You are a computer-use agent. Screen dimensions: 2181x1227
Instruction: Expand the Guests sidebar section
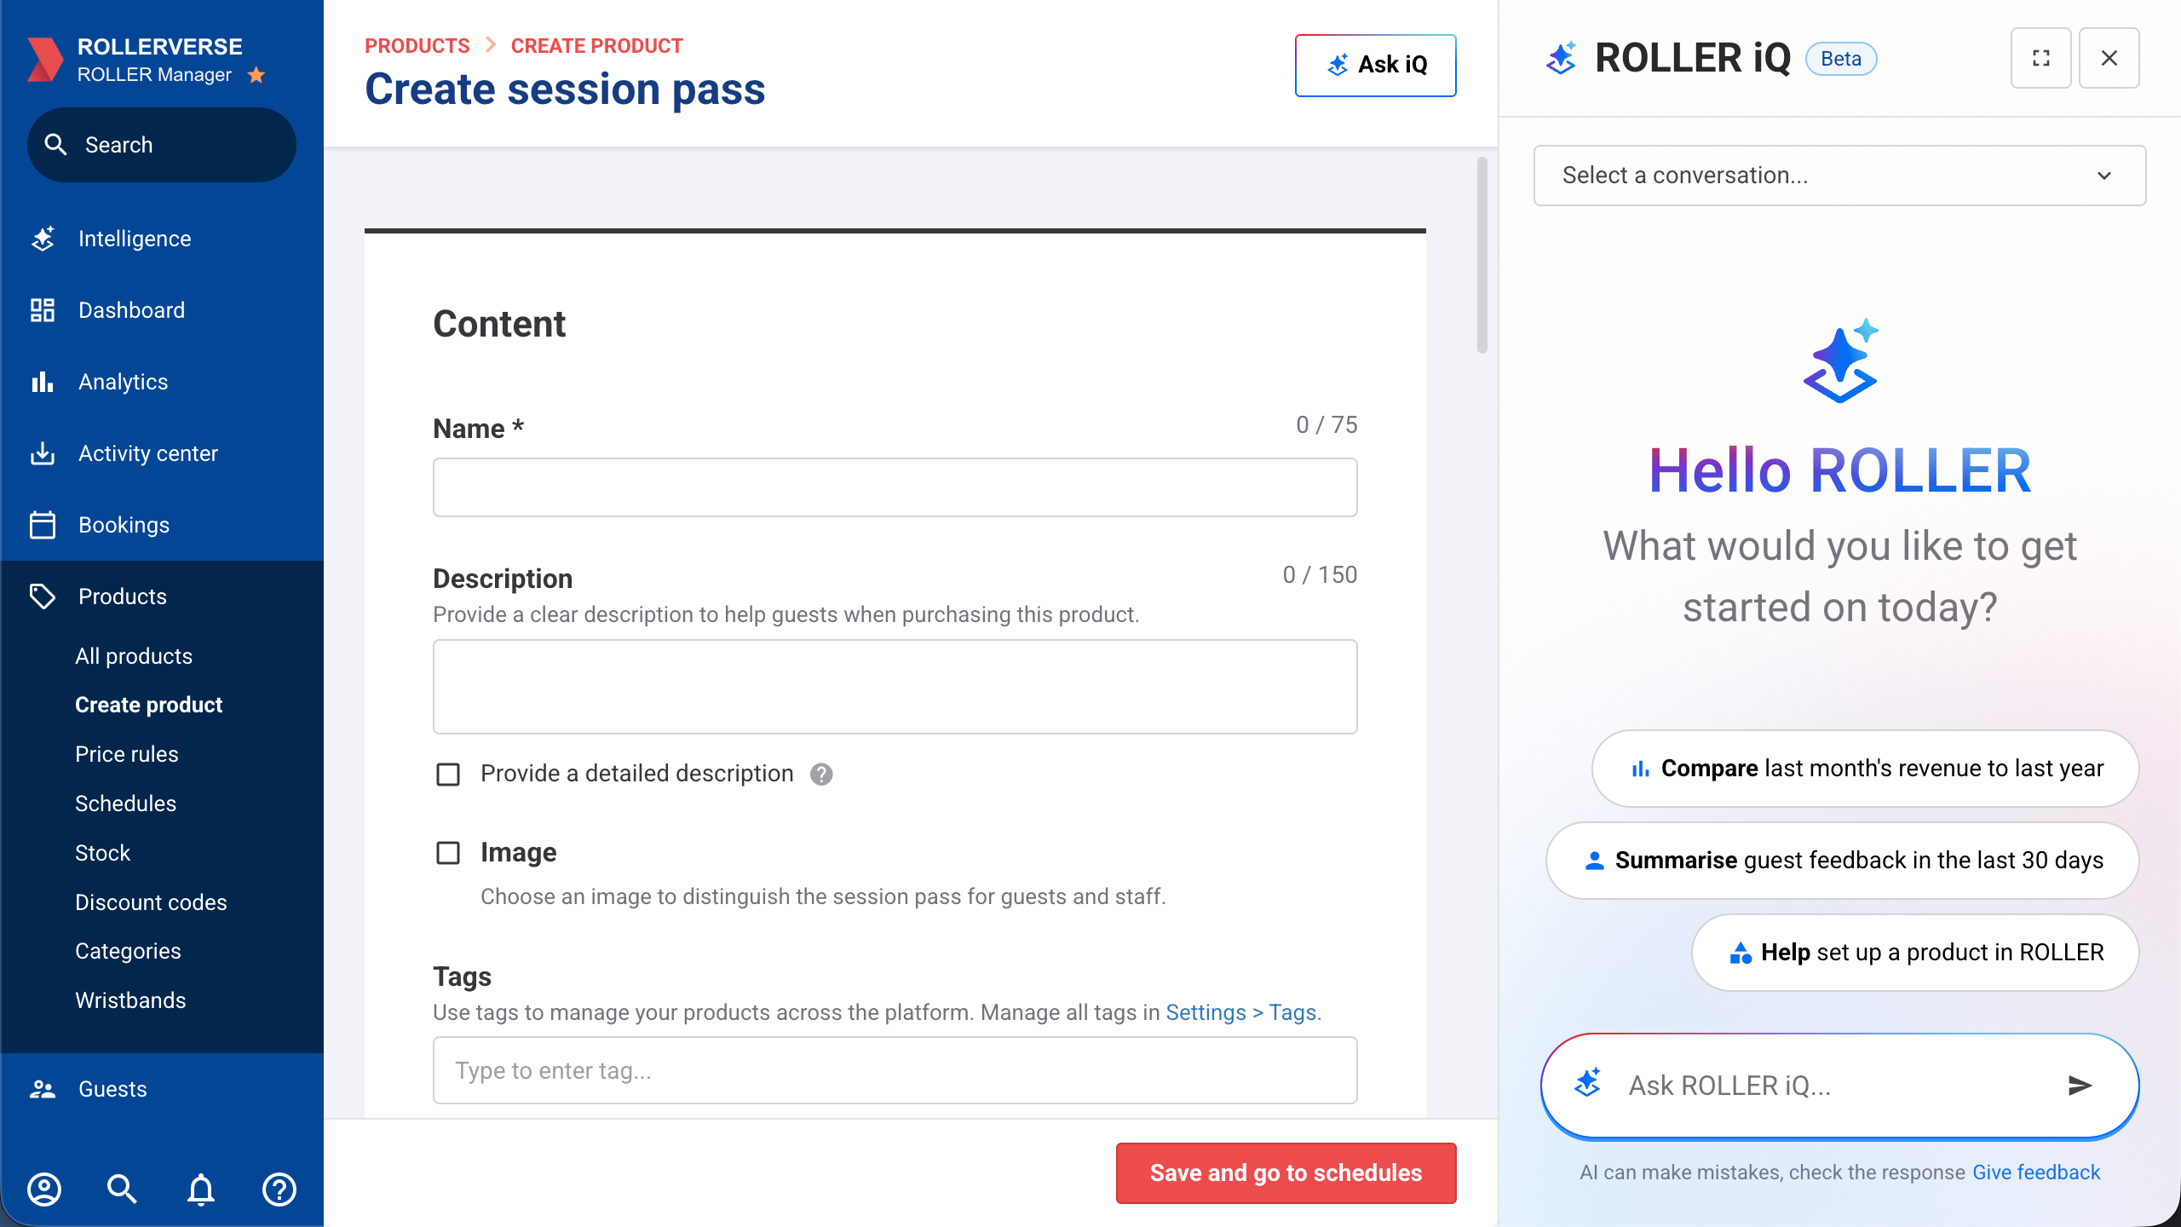pyautogui.click(x=112, y=1089)
